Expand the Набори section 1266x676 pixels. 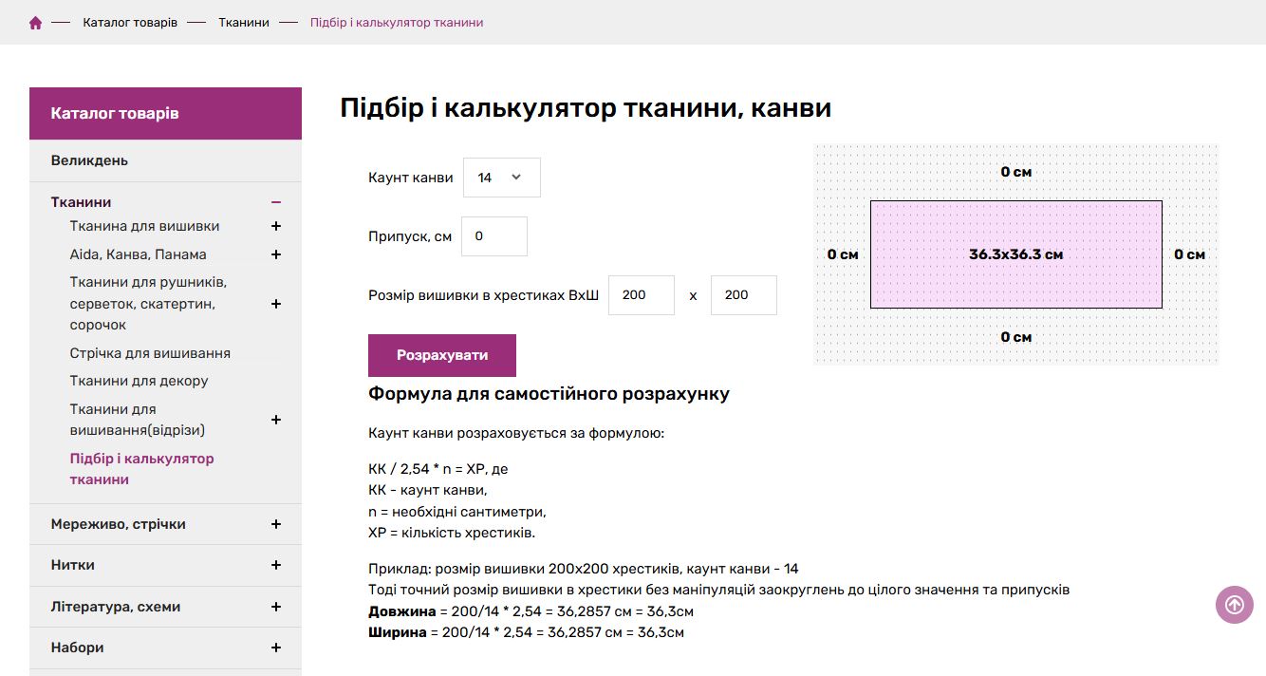click(x=276, y=648)
